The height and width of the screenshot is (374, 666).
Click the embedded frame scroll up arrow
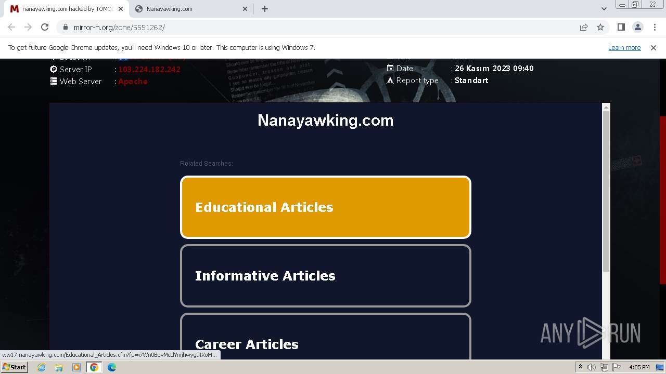point(606,107)
